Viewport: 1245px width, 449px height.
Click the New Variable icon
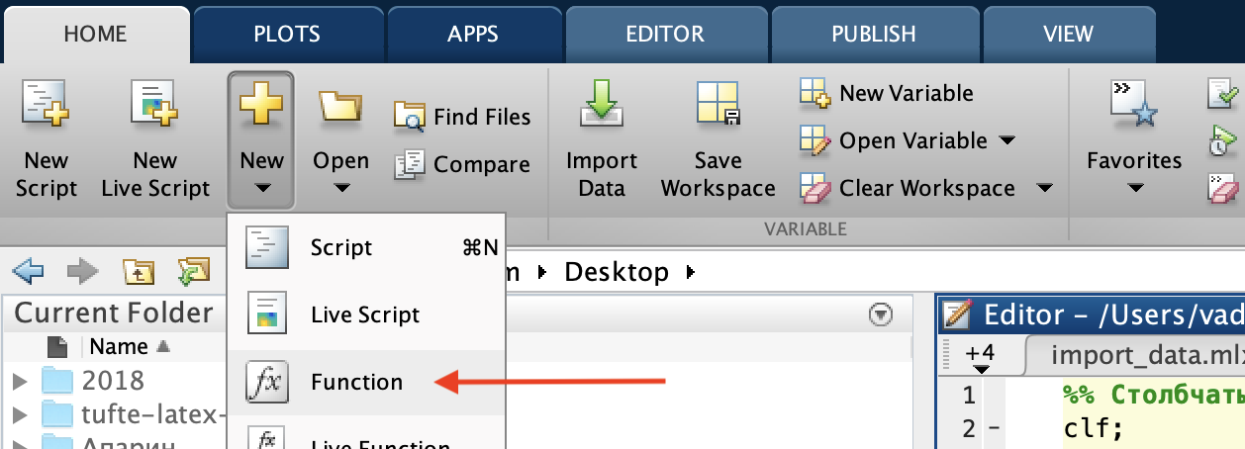(814, 93)
